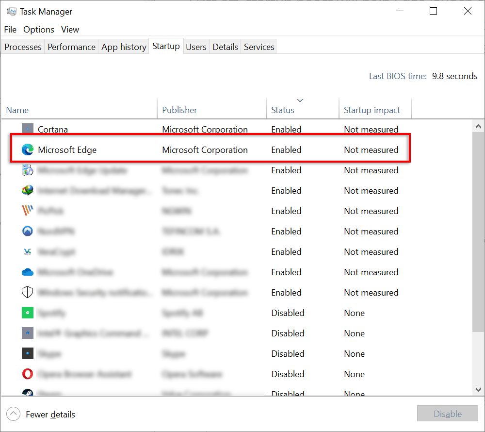Select the Microsoft Edge name text
Screen dimensions: 485x432
coord(67,150)
